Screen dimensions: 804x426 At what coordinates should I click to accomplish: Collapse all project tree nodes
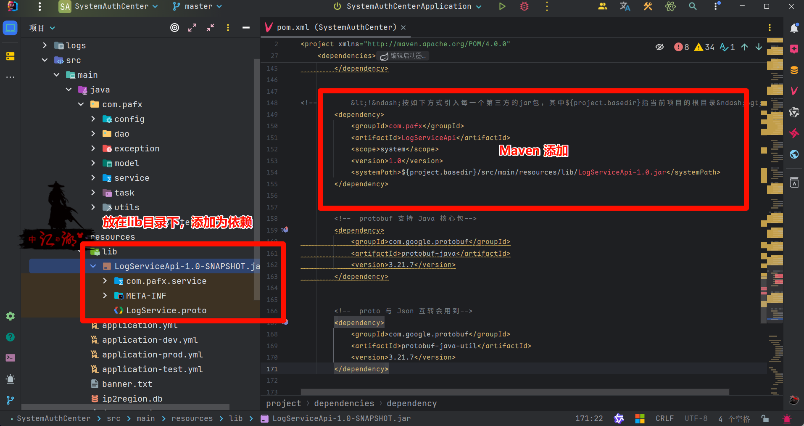(210, 28)
